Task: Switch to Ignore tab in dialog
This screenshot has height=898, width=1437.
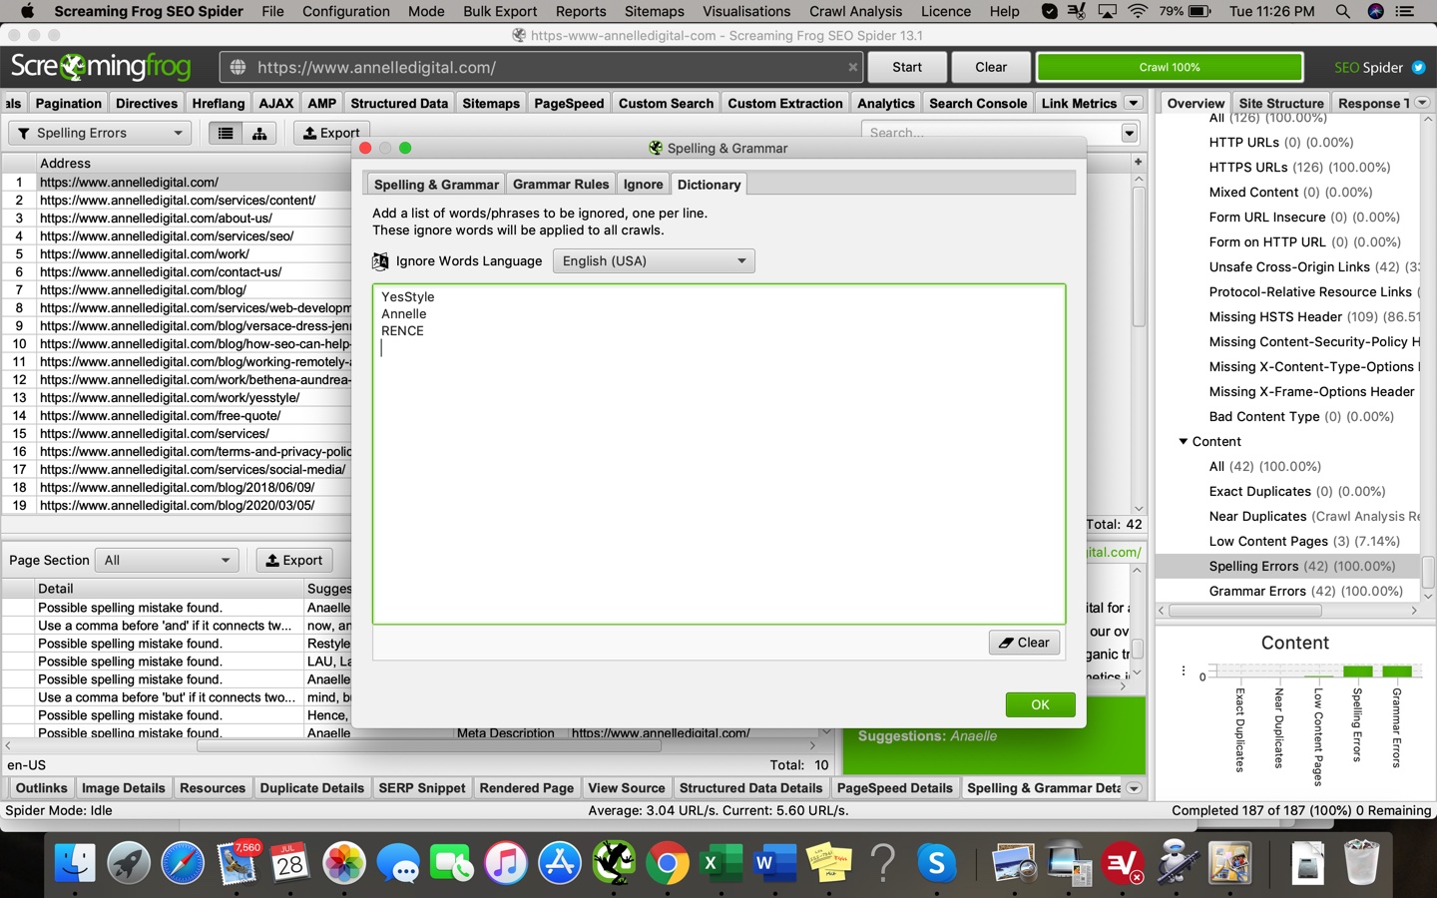Action: [643, 185]
